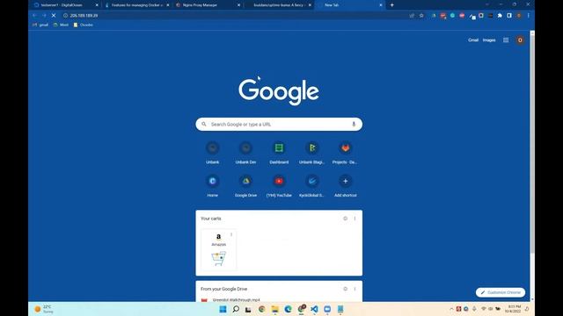Open the Extensions puzzle icon
The height and width of the screenshot is (316, 563).
pyautogui.click(x=500, y=16)
